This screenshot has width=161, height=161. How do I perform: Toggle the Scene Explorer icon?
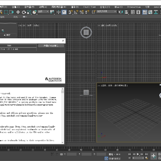tap(133, 12)
